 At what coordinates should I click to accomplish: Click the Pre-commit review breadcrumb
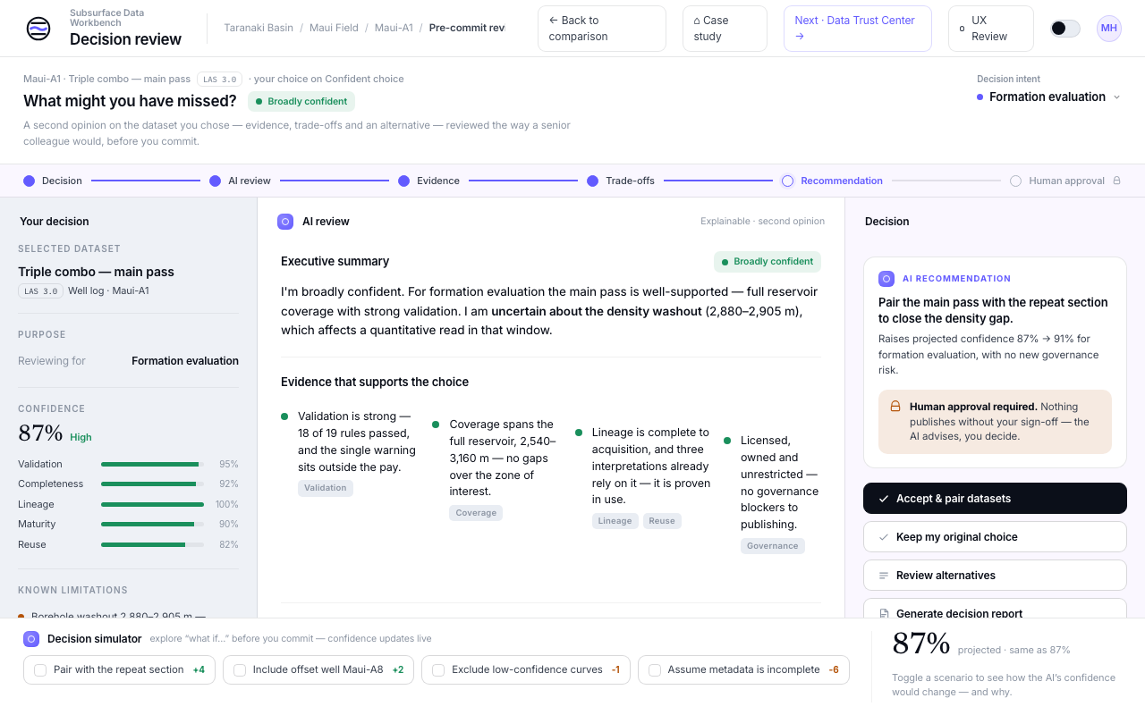[467, 28]
